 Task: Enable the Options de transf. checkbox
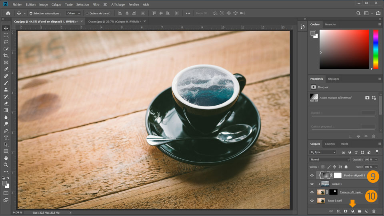click(x=87, y=14)
